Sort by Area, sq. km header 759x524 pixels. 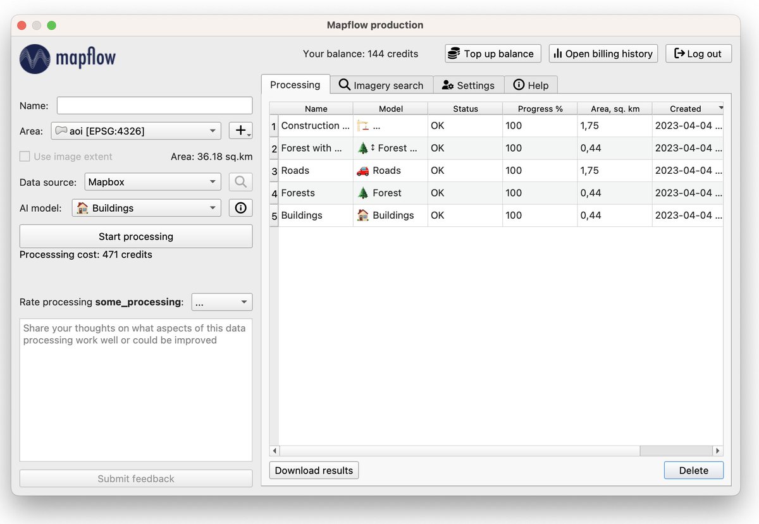[615, 109]
